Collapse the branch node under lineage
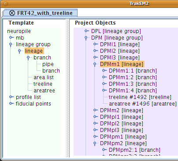Image resolution: width=178 pixels, height=161 pixels. (28, 58)
